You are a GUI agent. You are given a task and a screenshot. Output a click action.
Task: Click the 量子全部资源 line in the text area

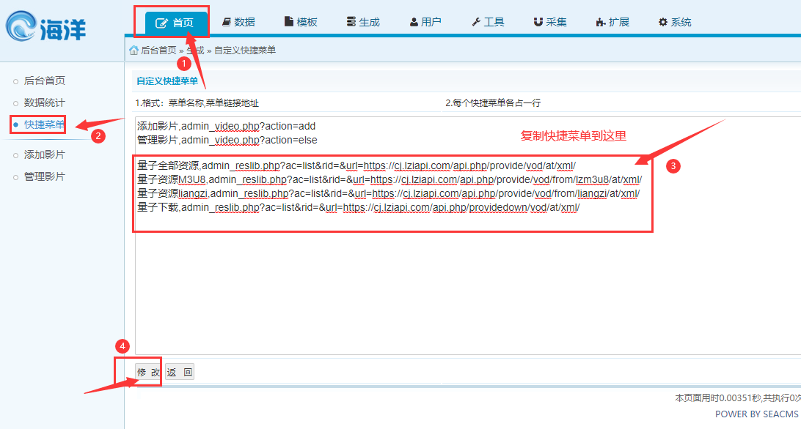pyautogui.click(x=356, y=165)
